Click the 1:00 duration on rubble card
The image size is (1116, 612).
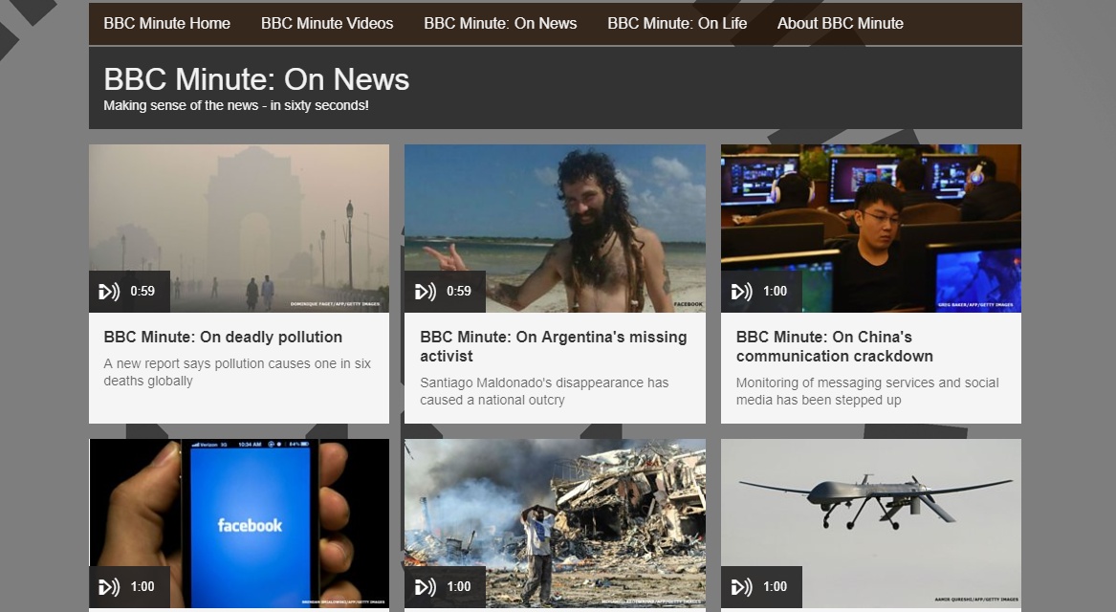458,587
